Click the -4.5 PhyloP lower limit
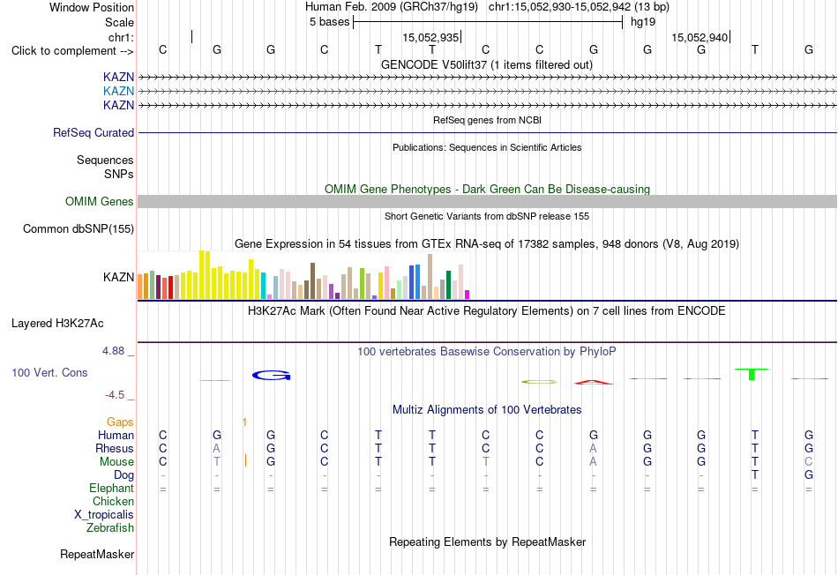Viewport: 838px width, 575px height. [115, 395]
